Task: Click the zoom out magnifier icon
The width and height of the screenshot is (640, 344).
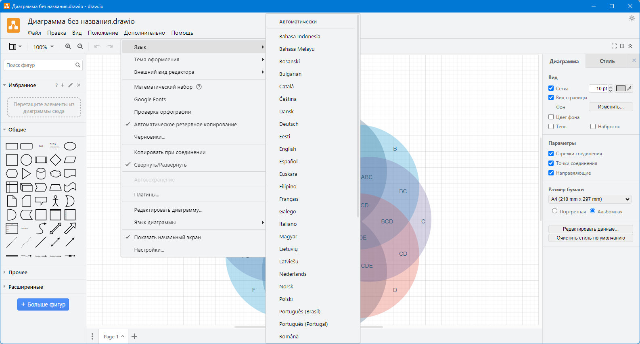Action: click(x=80, y=46)
